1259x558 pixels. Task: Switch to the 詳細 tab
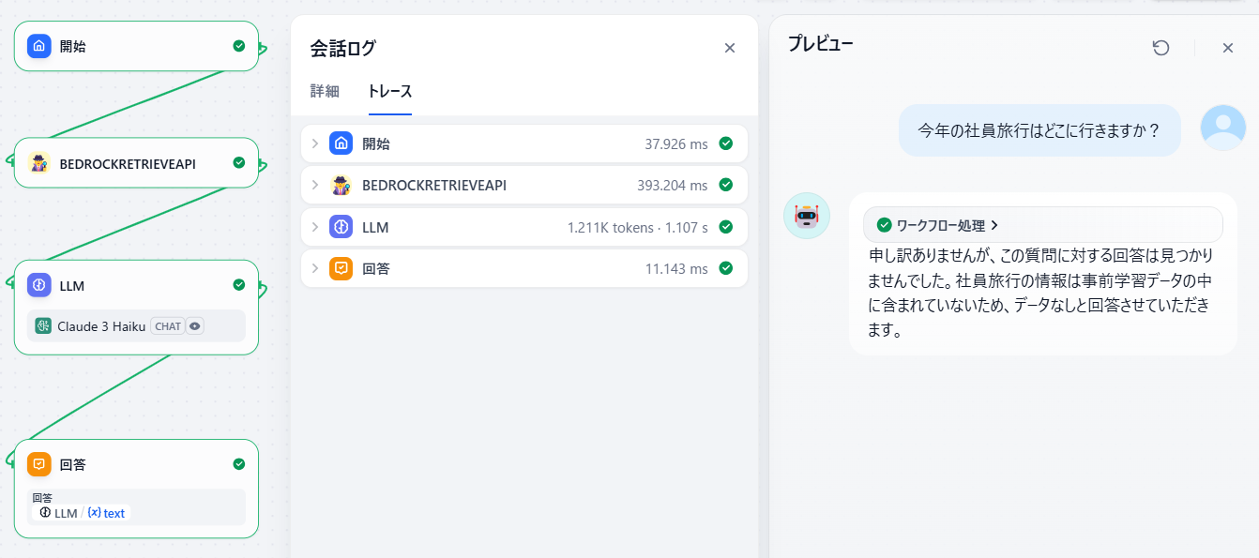point(325,92)
